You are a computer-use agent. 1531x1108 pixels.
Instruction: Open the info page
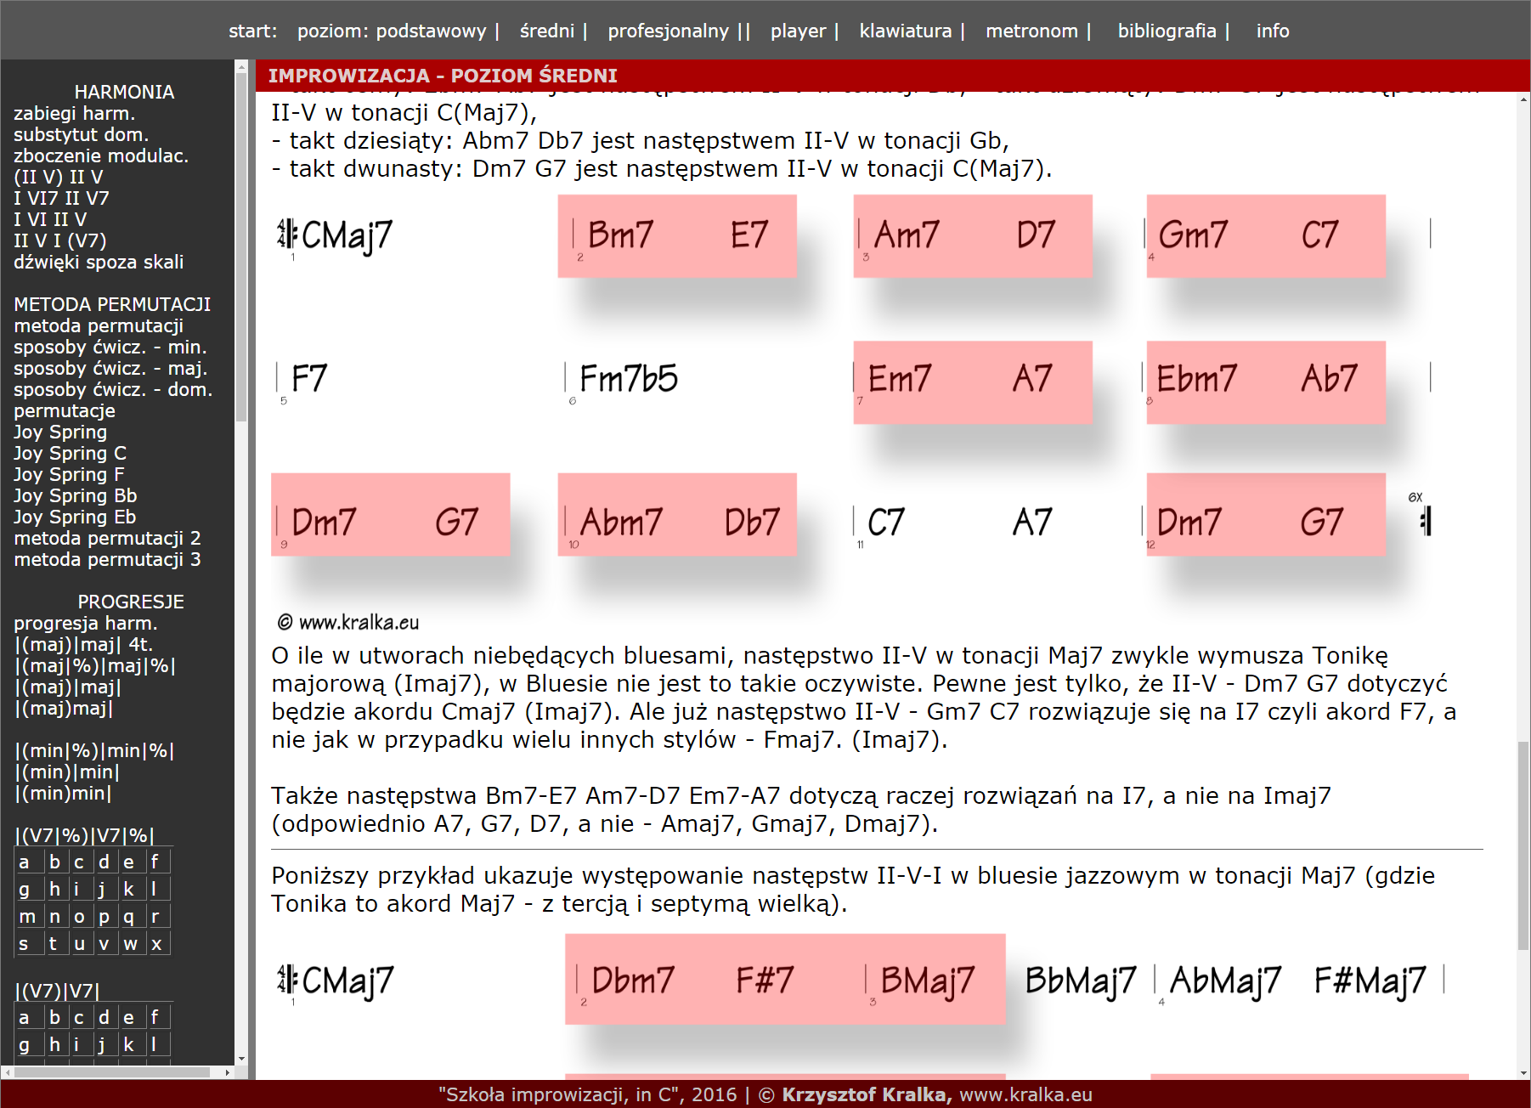pyautogui.click(x=1273, y=31)
